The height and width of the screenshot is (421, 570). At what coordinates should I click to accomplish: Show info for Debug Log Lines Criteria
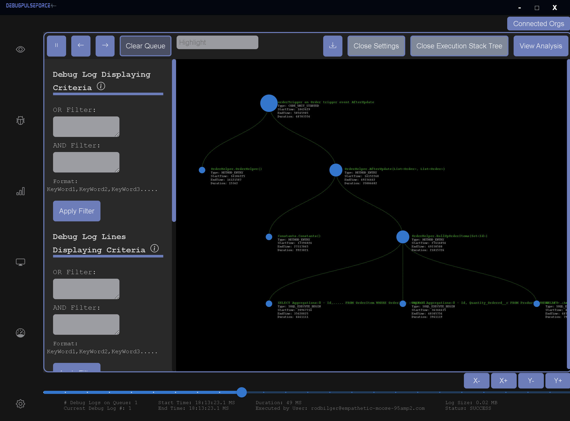coord(155,248)
